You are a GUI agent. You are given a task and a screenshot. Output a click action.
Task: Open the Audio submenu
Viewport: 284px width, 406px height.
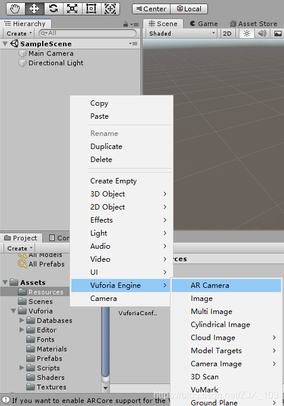click(122, 246)
